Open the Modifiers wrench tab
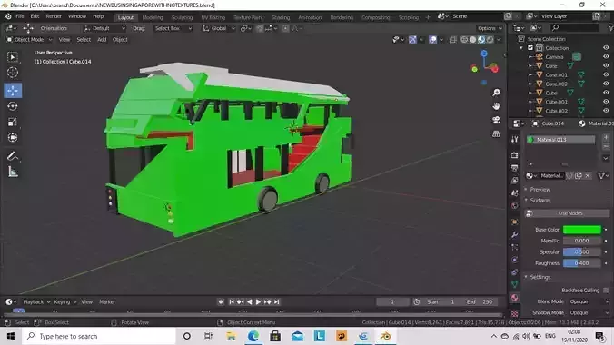Image resolution: width=614 pixels, height=345 pixels. click(514, 234)
